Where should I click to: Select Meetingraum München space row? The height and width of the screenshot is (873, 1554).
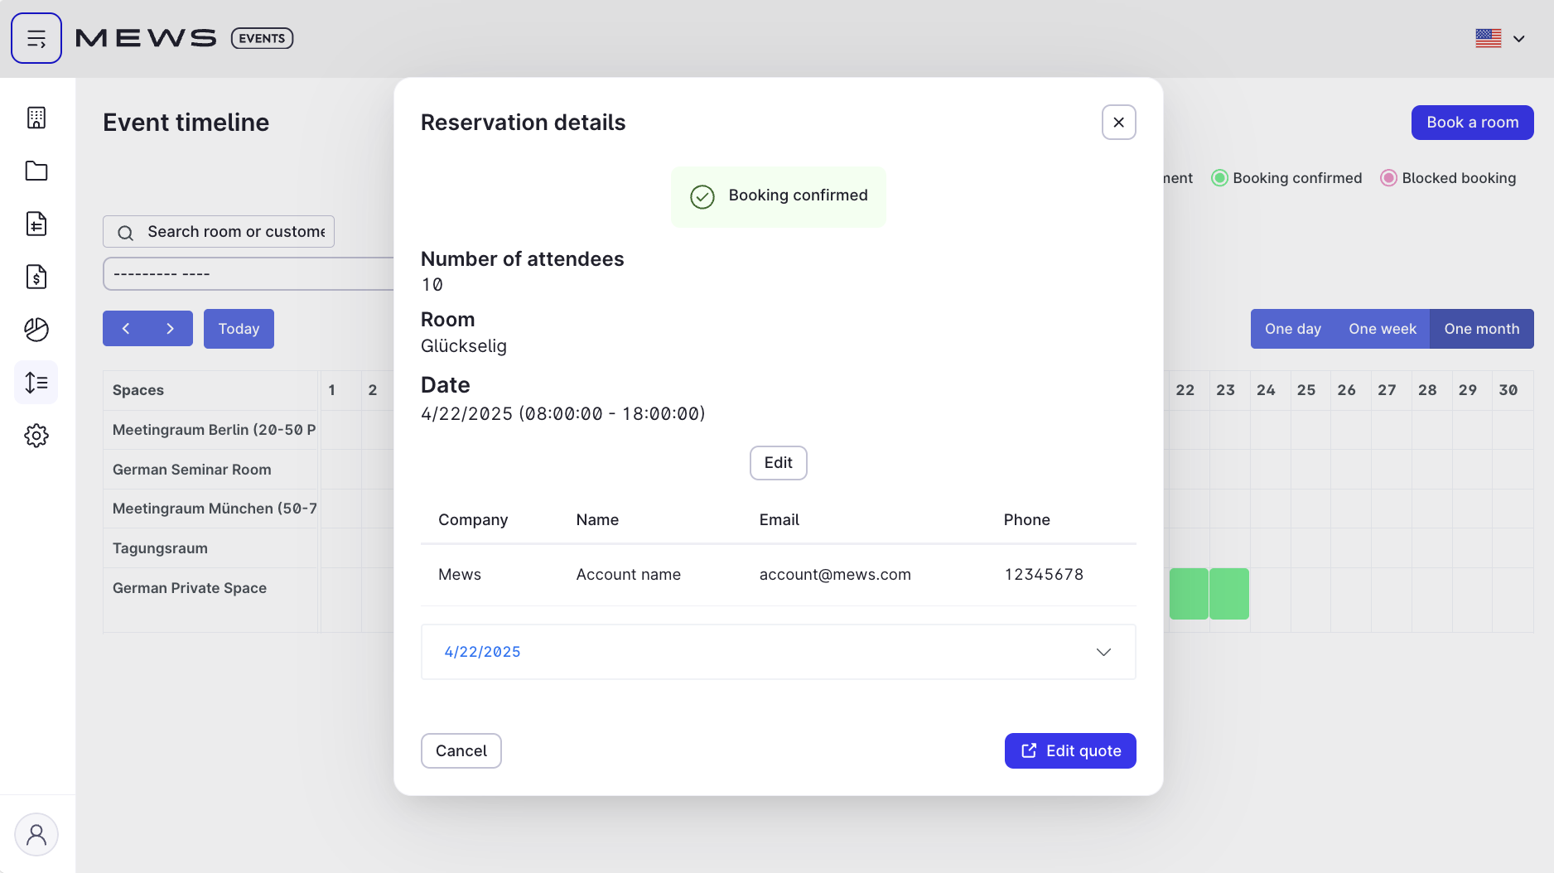[x=210, y=509]
